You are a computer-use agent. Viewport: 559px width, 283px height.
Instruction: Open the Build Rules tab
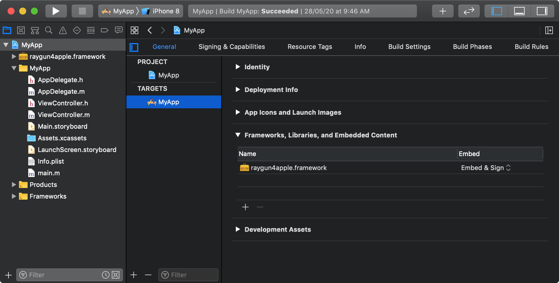[531, 47]
